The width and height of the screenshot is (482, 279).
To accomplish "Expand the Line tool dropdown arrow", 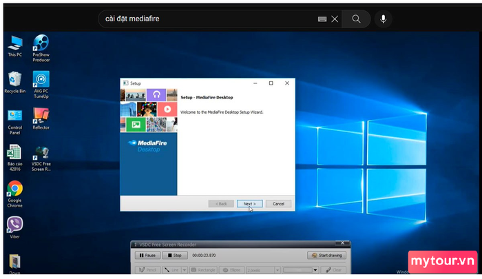I will click(184, 270).
